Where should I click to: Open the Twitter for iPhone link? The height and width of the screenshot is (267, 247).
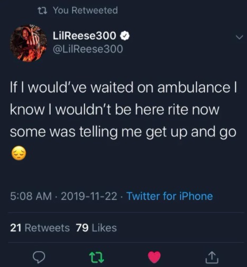(170, 196)
